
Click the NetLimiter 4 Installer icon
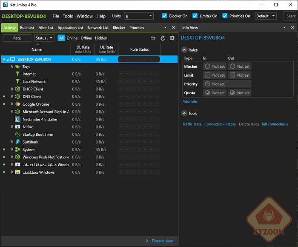(x=18, y=119)
